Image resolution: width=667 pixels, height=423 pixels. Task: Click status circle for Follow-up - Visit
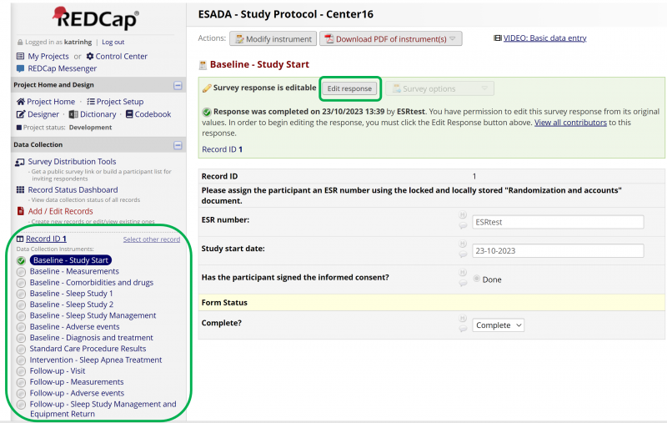coord(21,371)
